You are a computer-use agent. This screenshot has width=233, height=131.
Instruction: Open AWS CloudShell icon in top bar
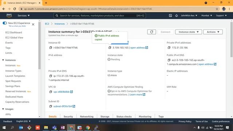[170, 16]
